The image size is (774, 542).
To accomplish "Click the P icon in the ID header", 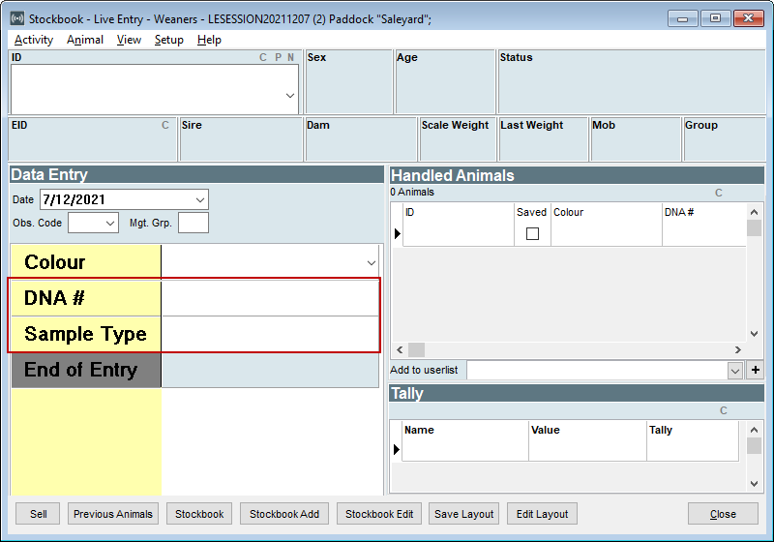I will coord(279,57).
